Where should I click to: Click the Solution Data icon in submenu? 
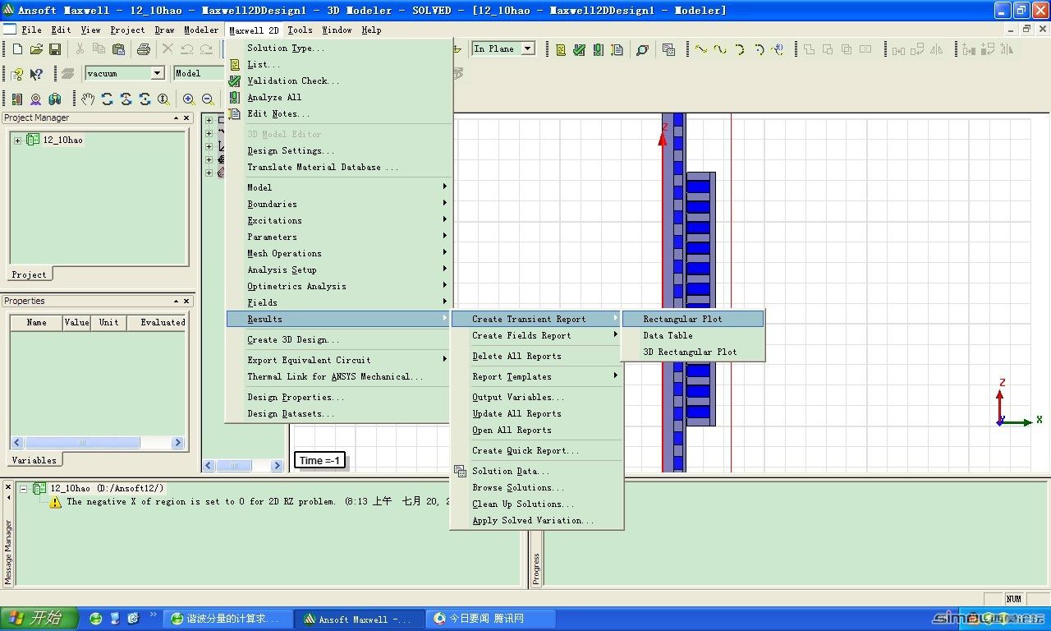pos(460,471)
